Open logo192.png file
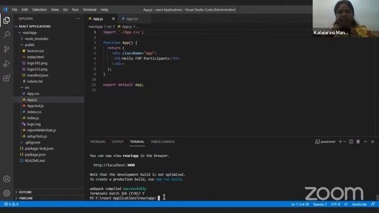The image size is (379, 213). click(37, 63)
